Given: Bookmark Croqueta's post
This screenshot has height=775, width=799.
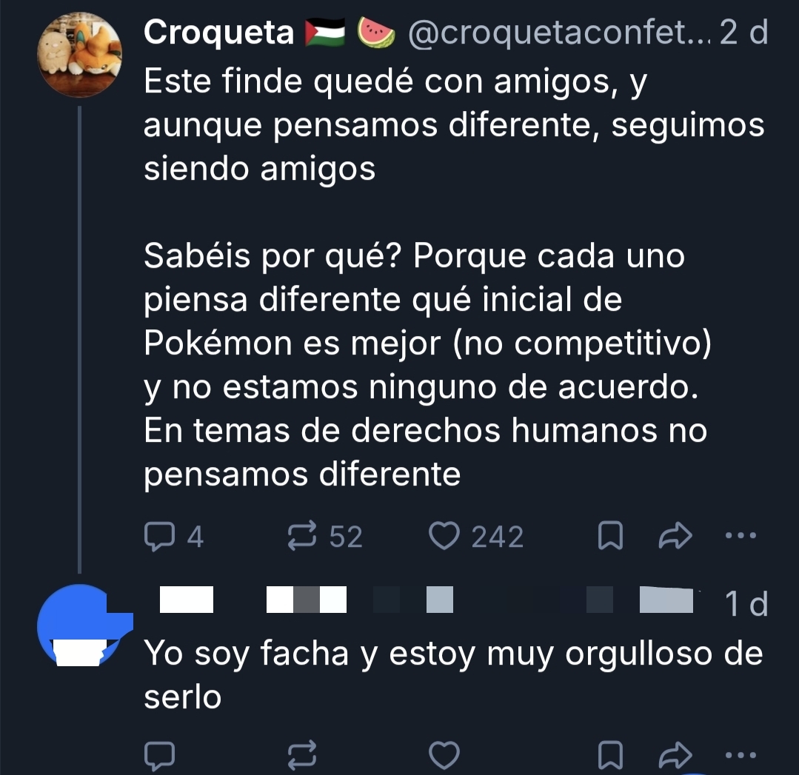Looking at the screenshot, I should tap(609, 537).
